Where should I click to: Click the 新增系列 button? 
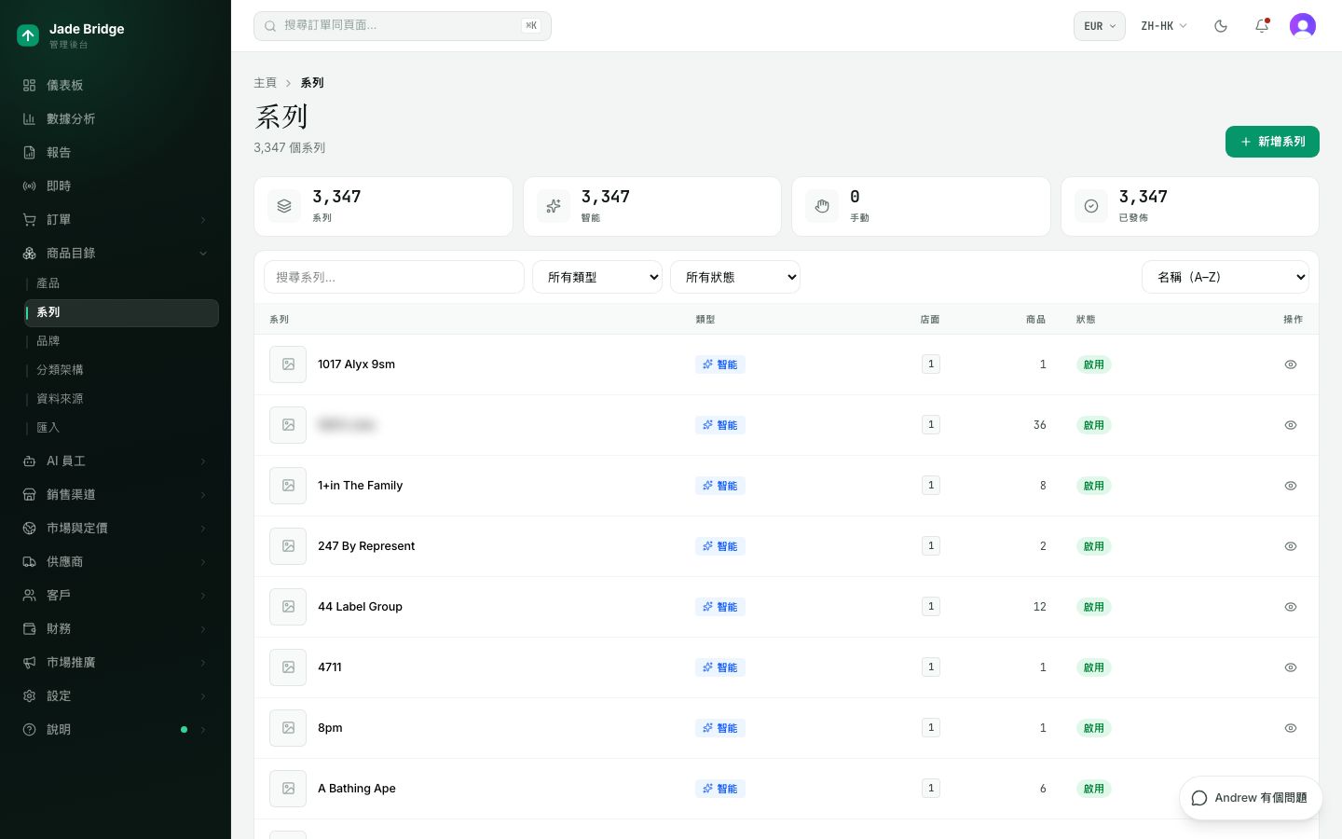pos(1272,142)
